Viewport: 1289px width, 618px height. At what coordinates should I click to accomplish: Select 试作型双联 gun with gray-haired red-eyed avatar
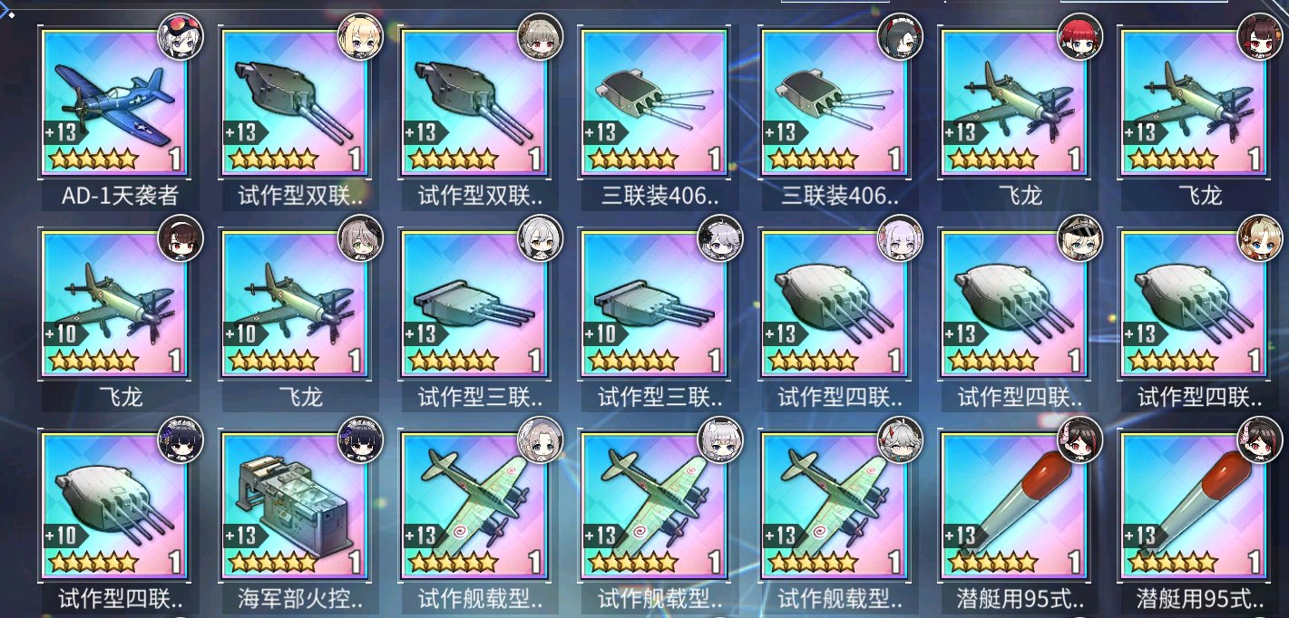473,102
